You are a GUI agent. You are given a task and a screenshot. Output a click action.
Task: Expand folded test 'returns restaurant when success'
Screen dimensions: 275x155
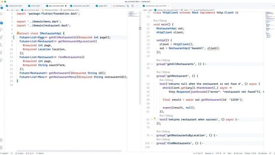[152, 120]
